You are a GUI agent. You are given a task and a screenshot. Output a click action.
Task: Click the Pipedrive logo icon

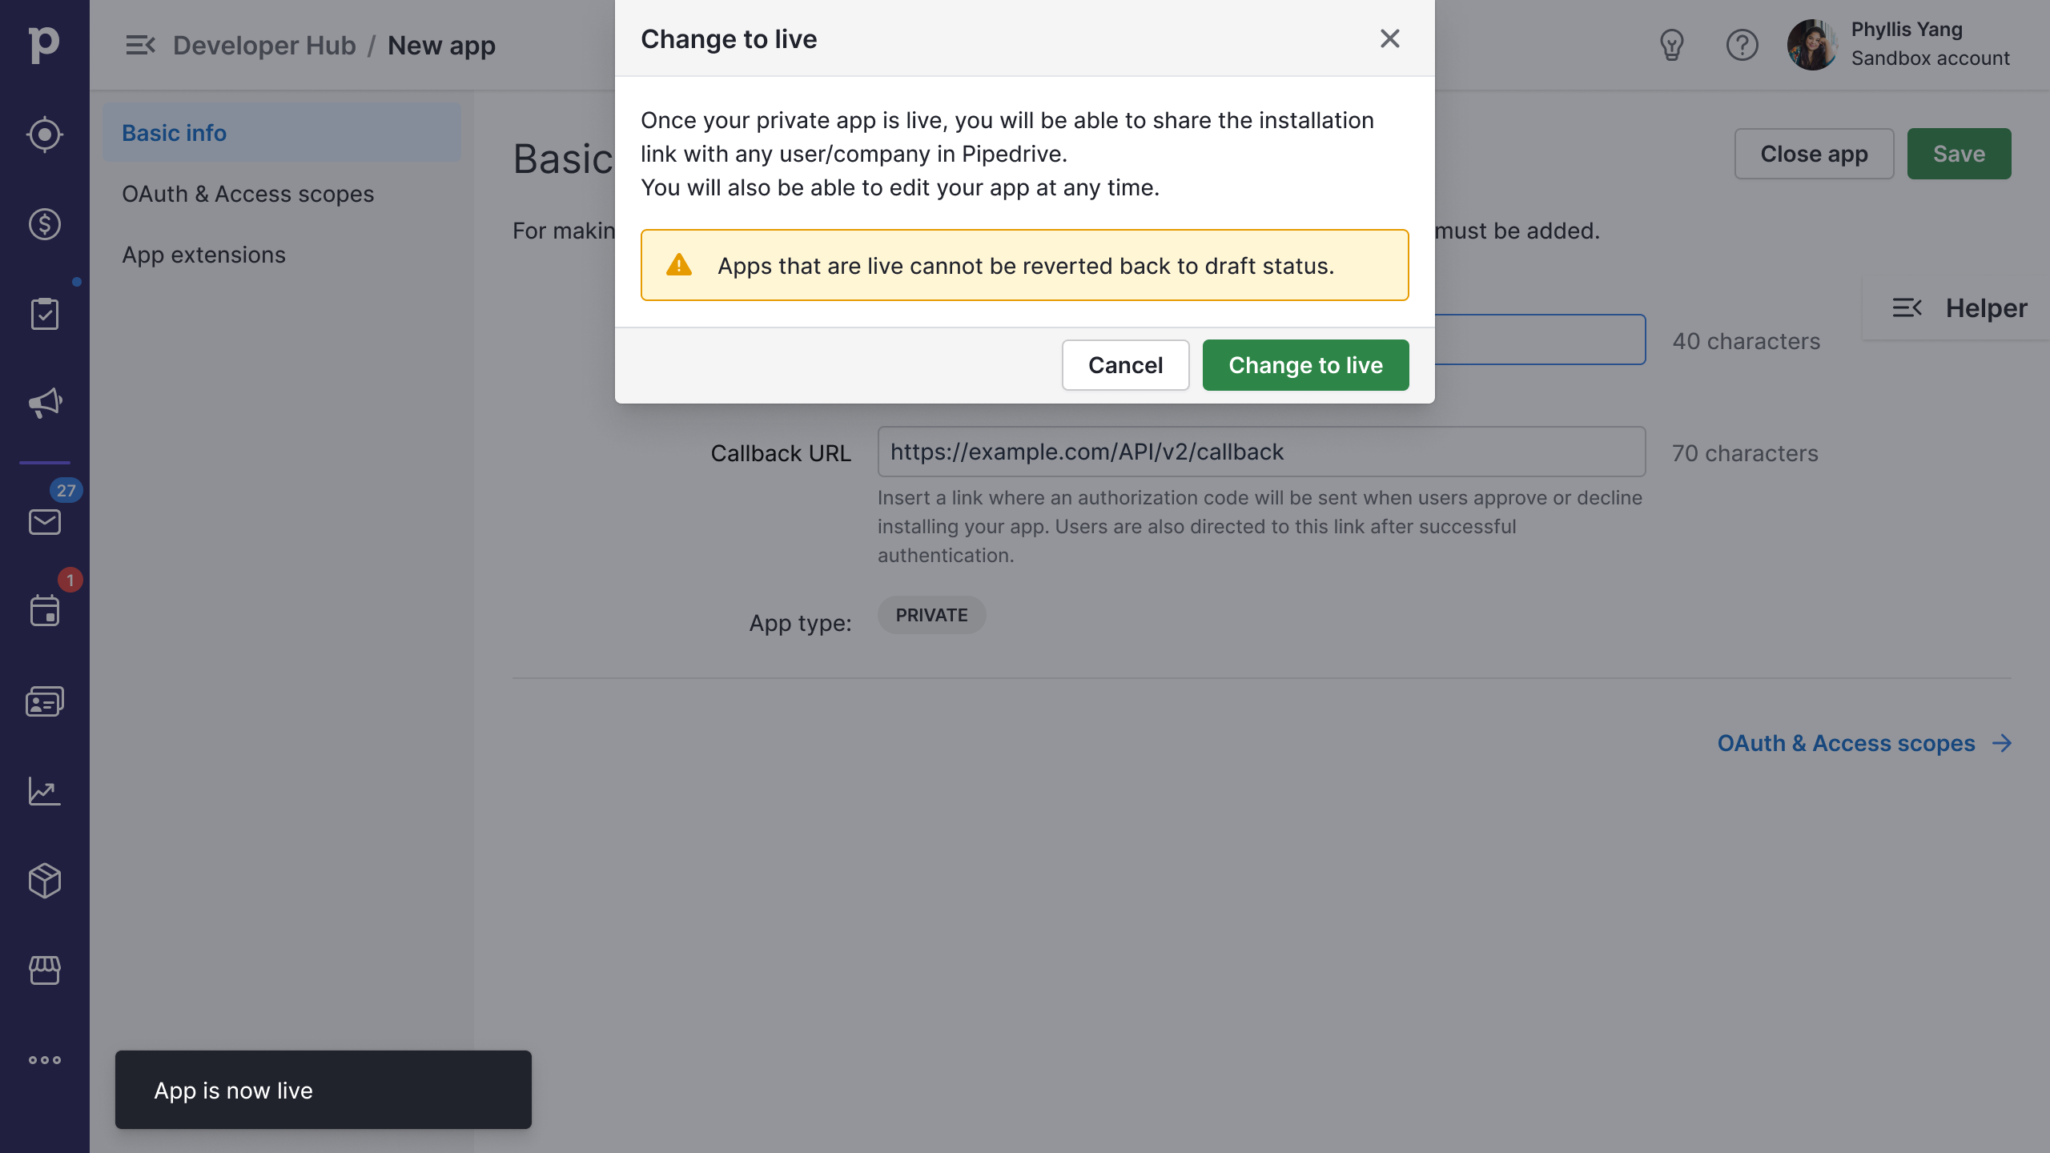[44, 44]
